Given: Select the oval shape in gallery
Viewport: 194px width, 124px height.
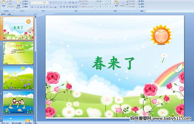Looking at the screenshot, I should tap(110, 2).
